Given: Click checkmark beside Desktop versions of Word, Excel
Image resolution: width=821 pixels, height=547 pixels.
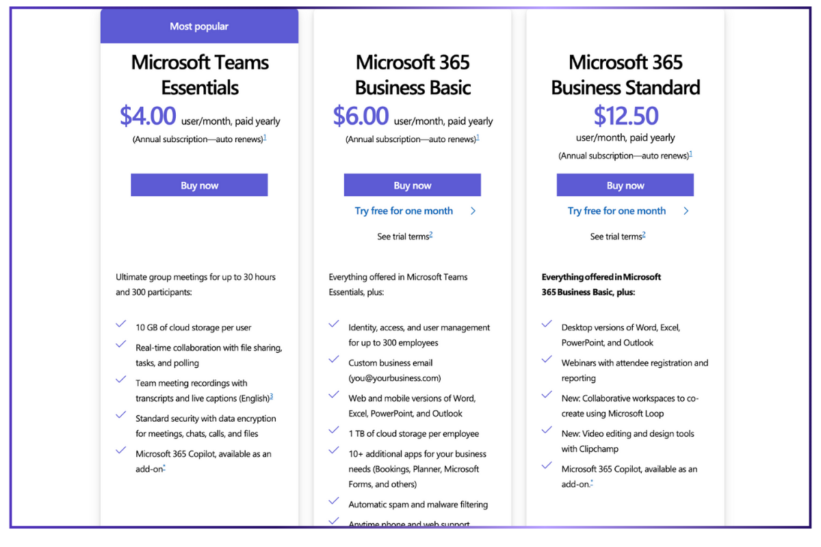Looking at the screenshot, I should [547, 324].
